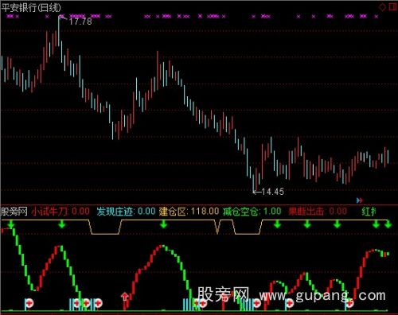The height and width of the screenshot is (315, 398).
Task: Click the third green down arrow from left
Action: point(164,224)
